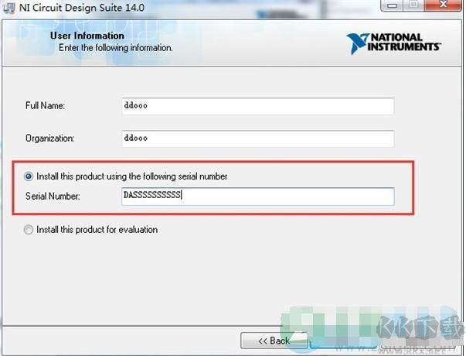Click the 'Serial Number:' label

tap(53, 196)
